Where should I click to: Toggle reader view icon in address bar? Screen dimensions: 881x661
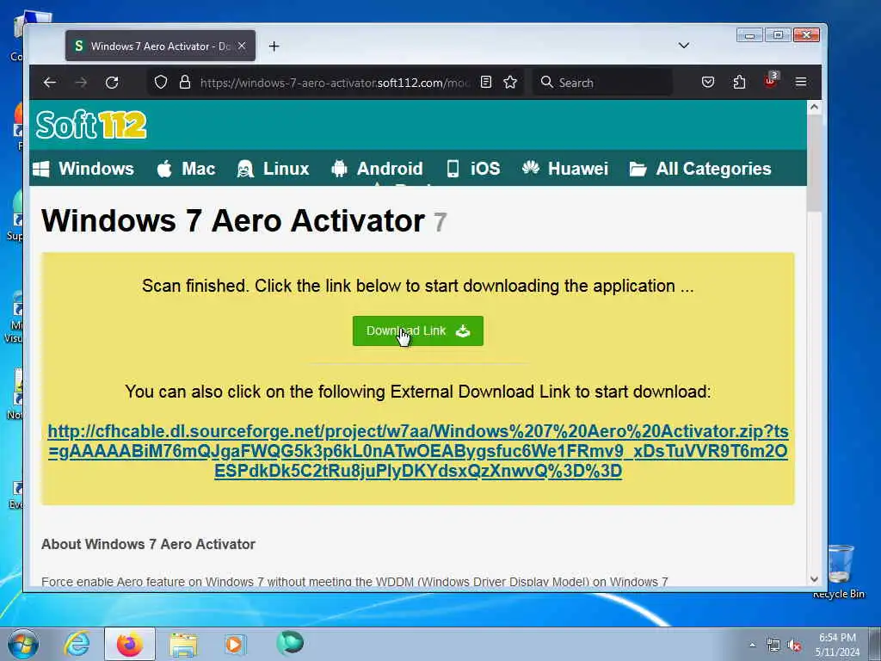[x=486, y=83]
